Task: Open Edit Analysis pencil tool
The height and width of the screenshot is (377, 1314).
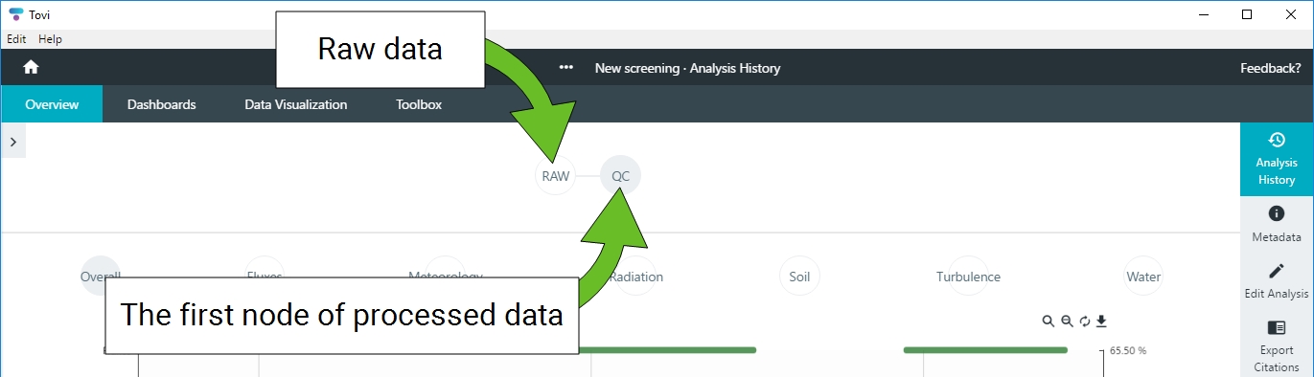Action: coord(1277,281)
